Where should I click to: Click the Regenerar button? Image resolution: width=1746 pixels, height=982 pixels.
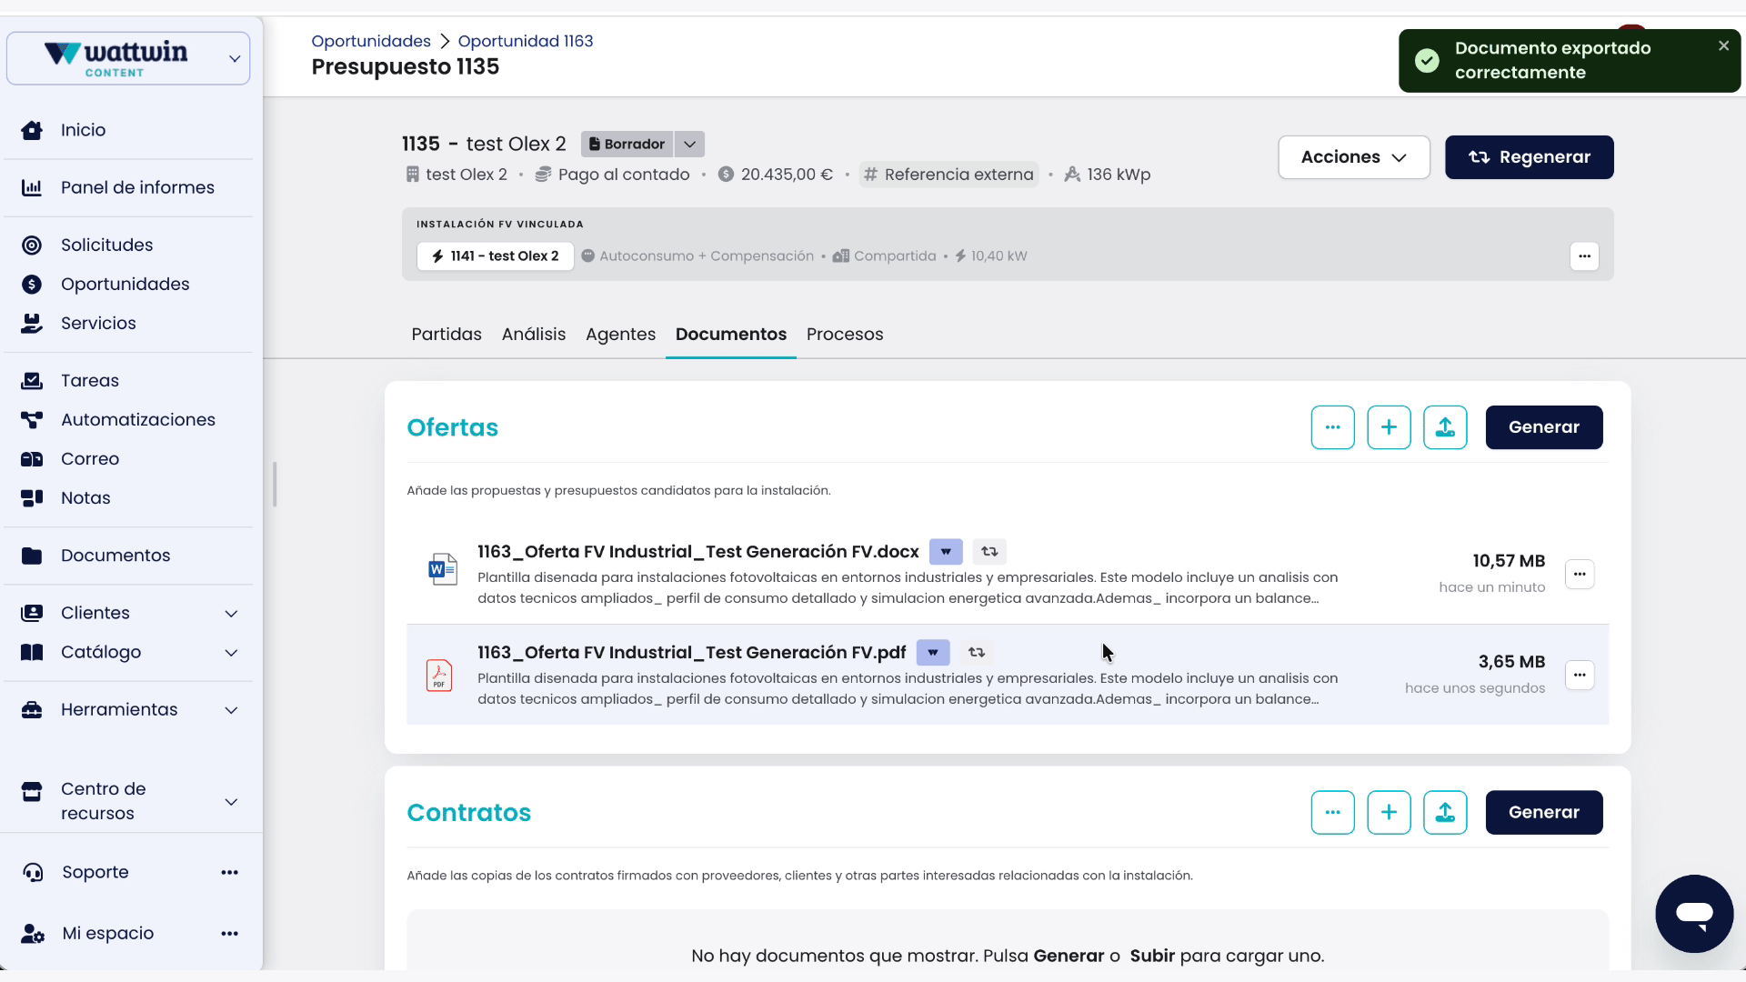click(1530, 157)
